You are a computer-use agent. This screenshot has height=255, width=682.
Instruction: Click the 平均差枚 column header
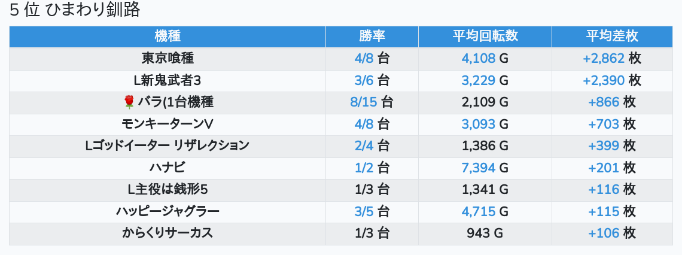(x=612, y=37)
